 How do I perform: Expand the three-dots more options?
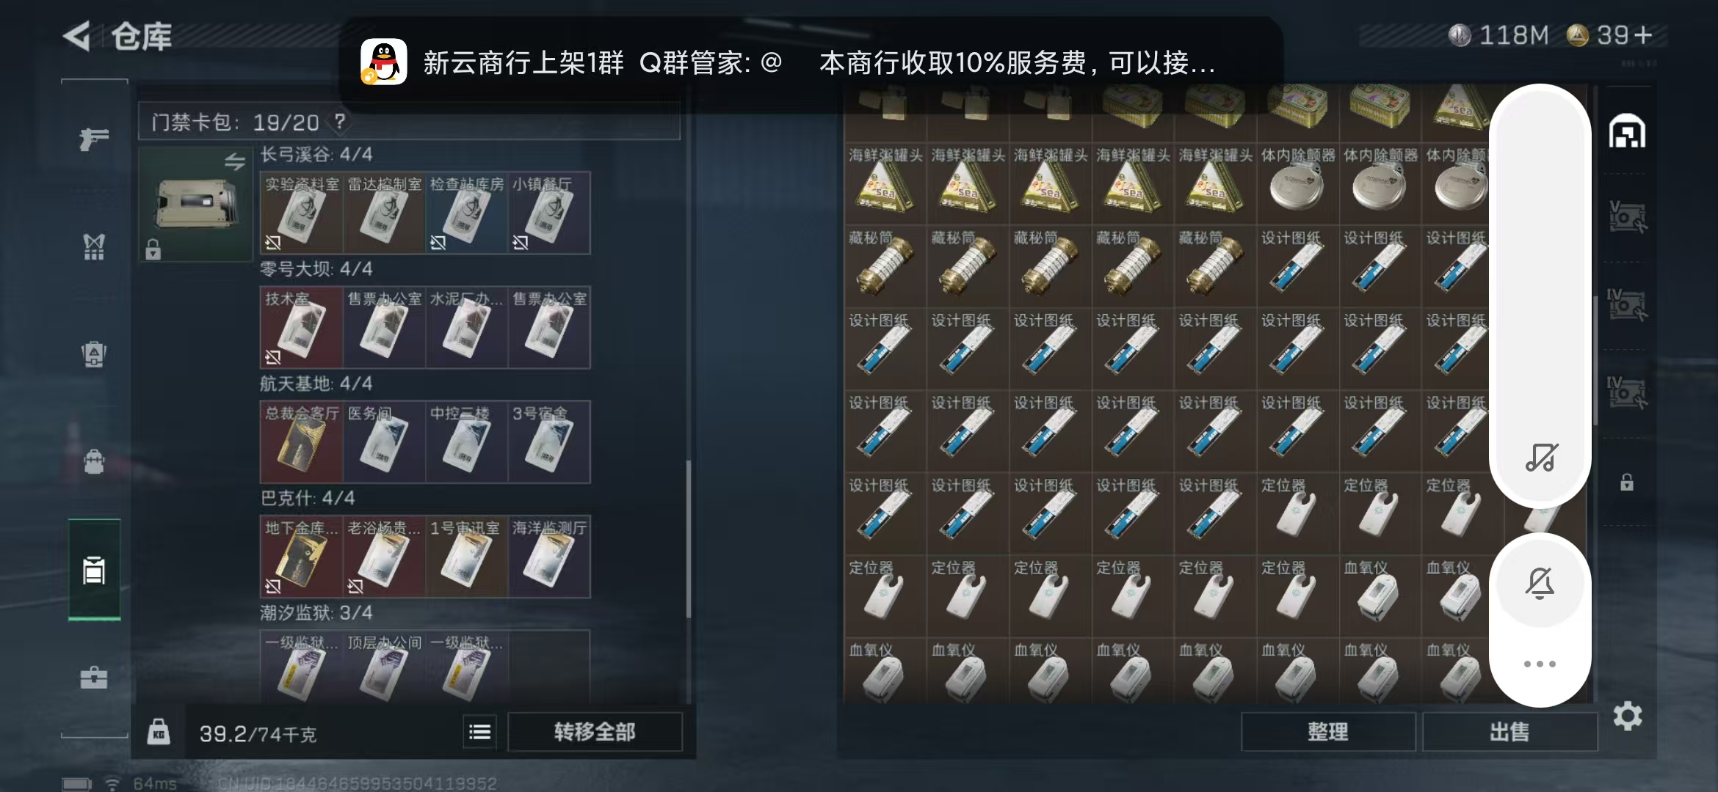1540,664
